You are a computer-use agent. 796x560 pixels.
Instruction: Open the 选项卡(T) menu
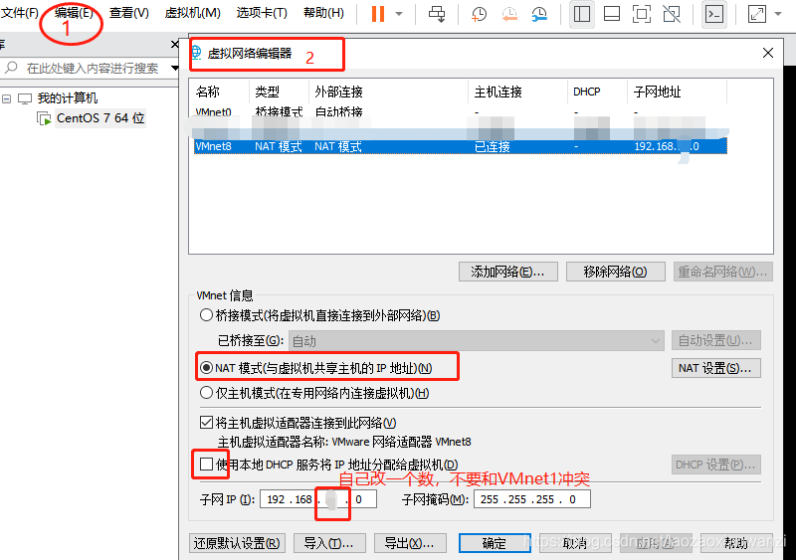tap(262, 13)
